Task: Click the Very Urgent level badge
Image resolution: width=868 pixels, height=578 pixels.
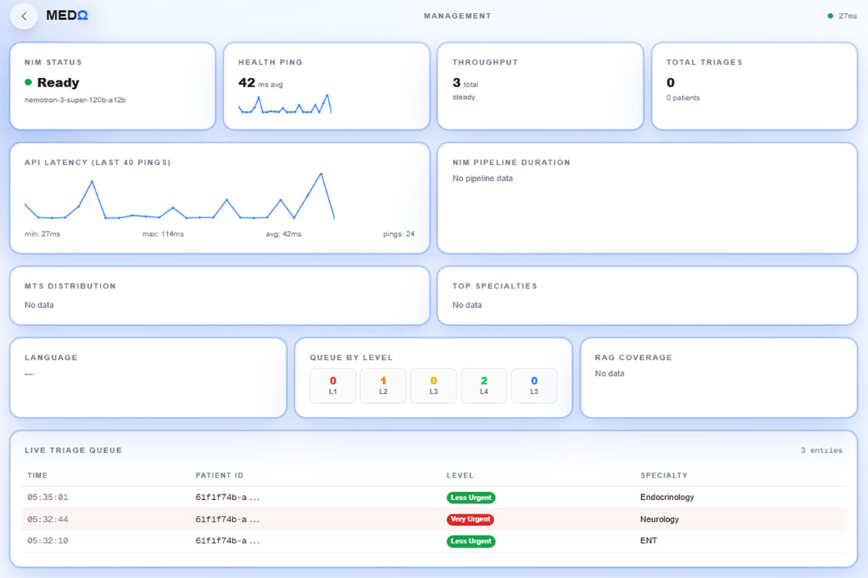Action: 471,519
